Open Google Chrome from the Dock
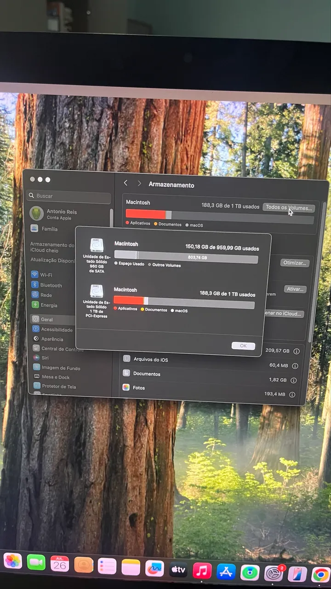 320,575
